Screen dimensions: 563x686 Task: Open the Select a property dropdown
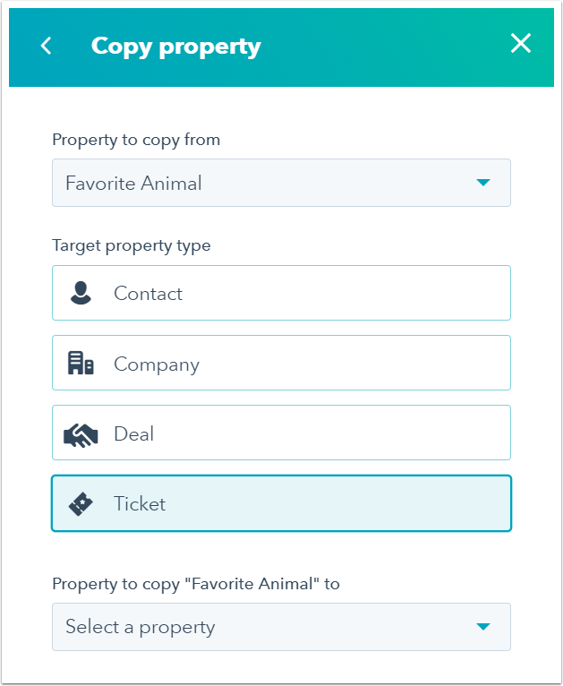pos(281,627)
